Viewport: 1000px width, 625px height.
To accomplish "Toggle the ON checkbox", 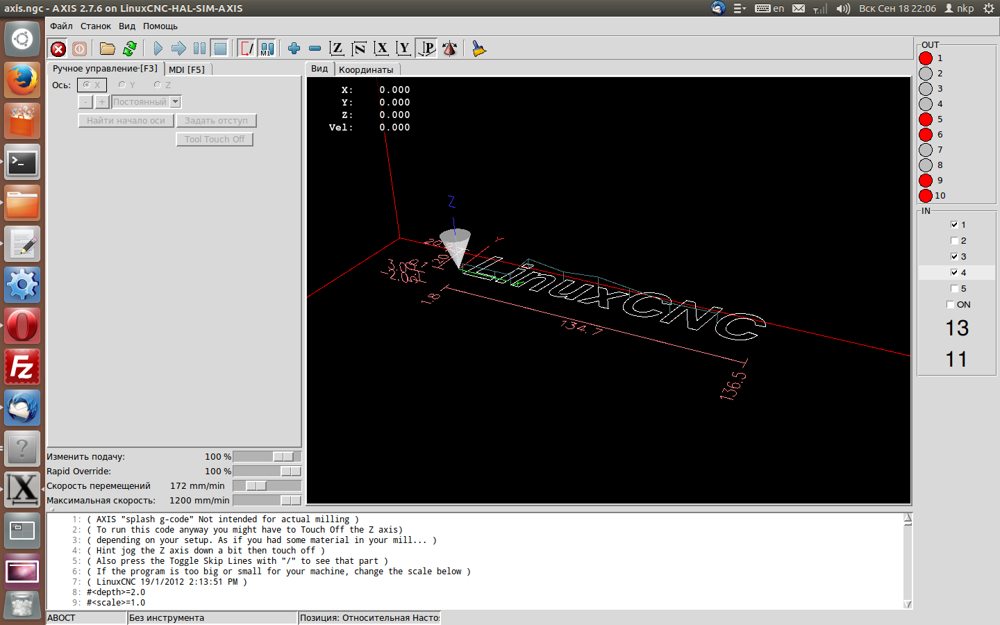I will point(950,304).
